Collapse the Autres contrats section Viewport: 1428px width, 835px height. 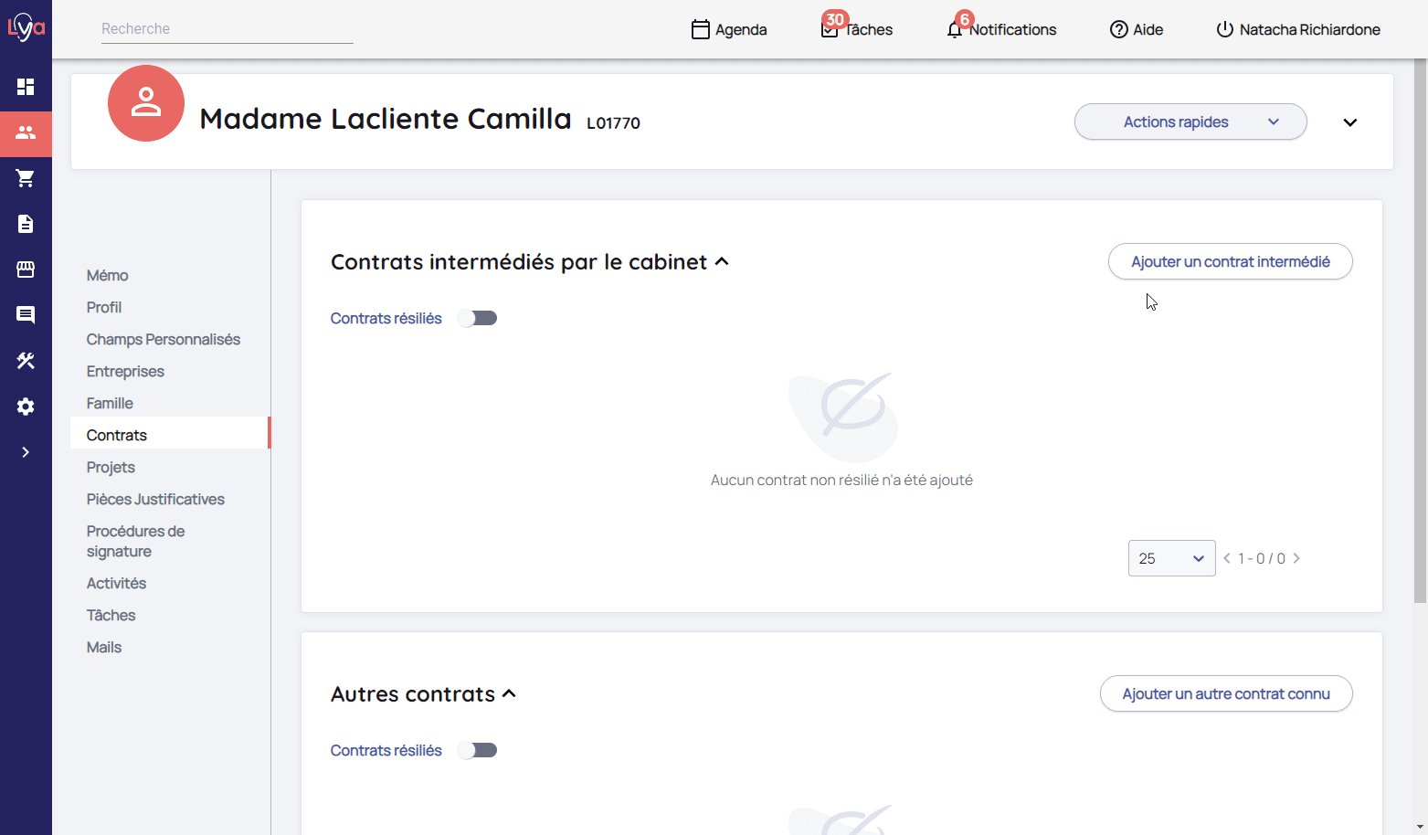[x=510, y=693]
